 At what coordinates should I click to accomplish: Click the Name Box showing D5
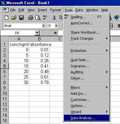[18, 33]
